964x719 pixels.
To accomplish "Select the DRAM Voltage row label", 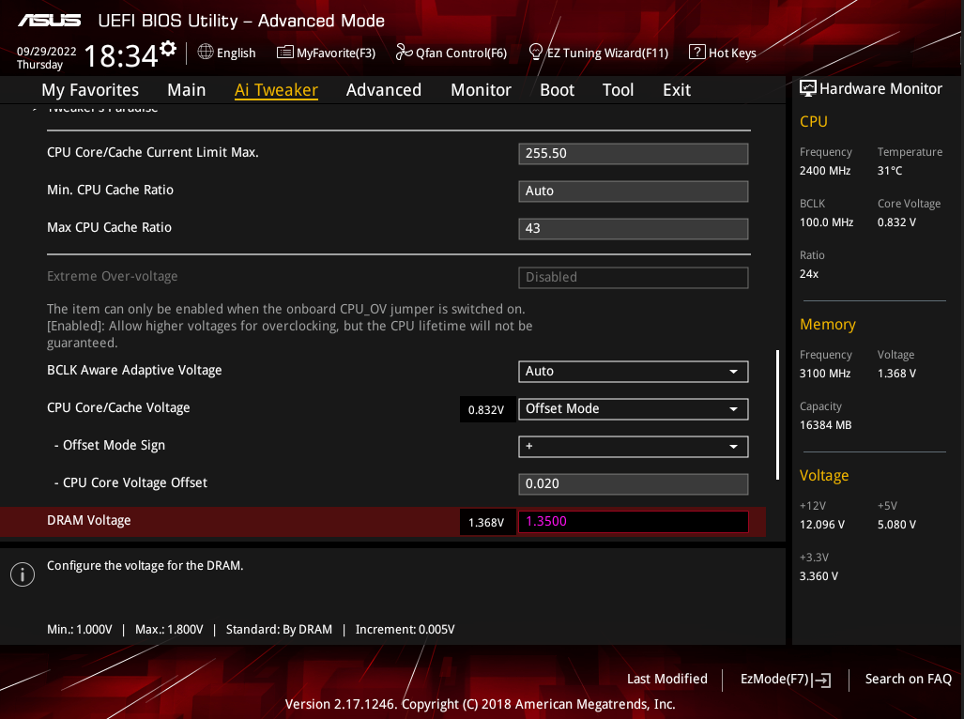I will tap(89, 521).
